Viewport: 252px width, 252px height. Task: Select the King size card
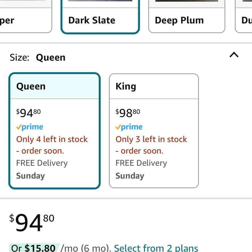[x=154, y=131]
